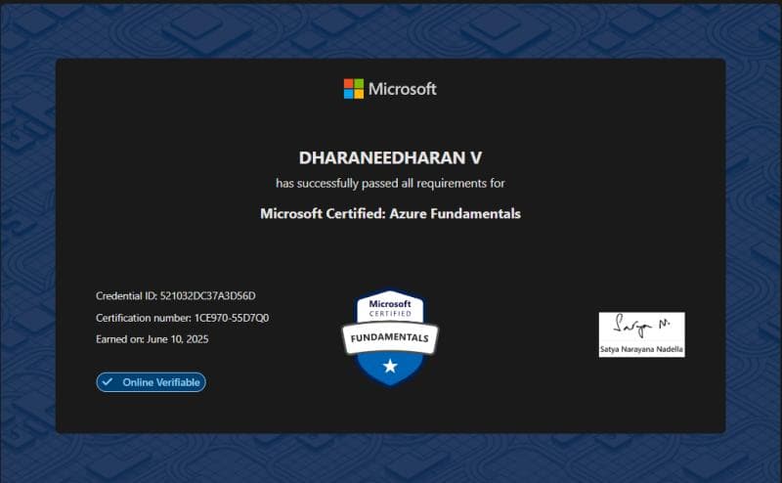
Task: Click the Credential ID 521032DC37A3D56D line
Action: click(x=176, y=296)
